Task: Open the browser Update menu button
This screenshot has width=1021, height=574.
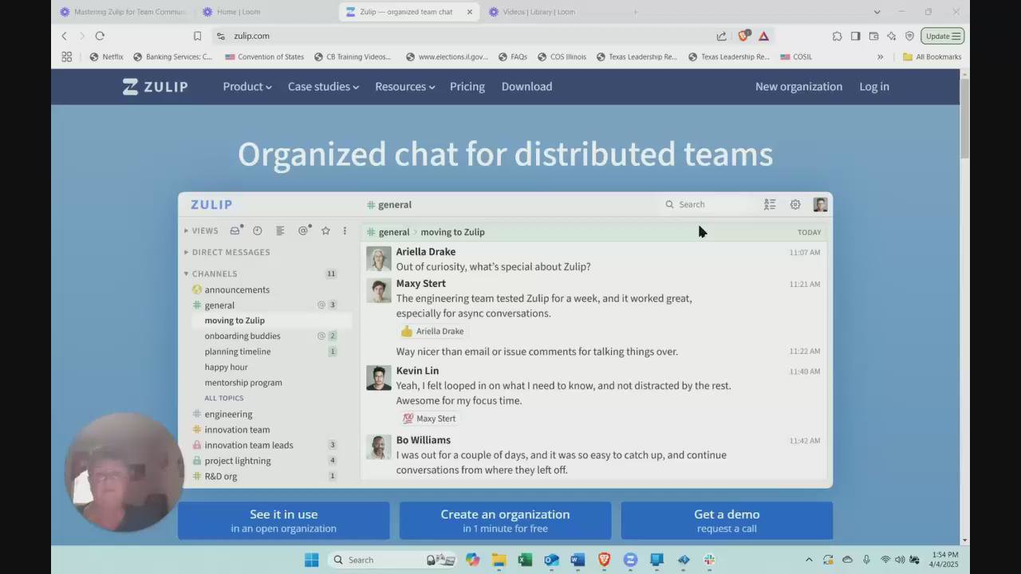Action: (943, 36)
